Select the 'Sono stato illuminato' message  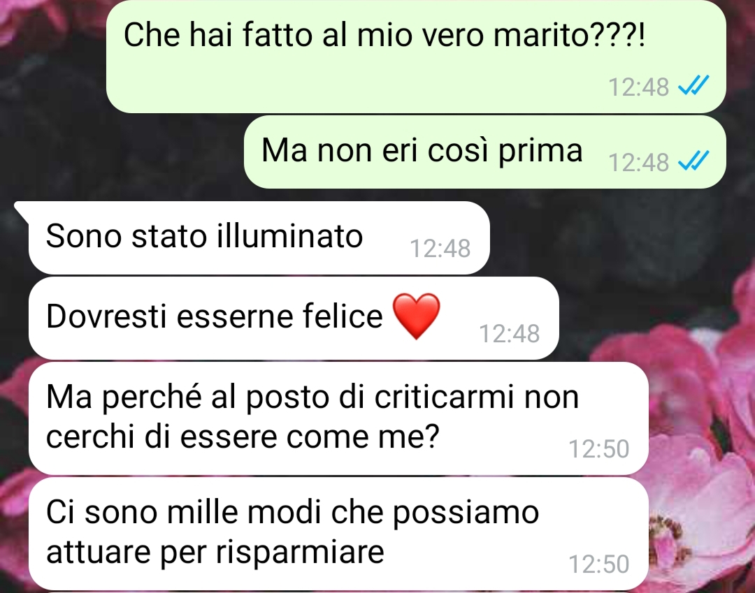[259, 238]
